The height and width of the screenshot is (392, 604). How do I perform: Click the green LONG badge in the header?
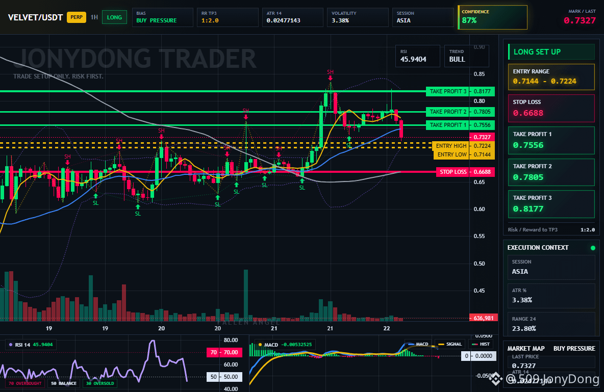coord(114,17)
